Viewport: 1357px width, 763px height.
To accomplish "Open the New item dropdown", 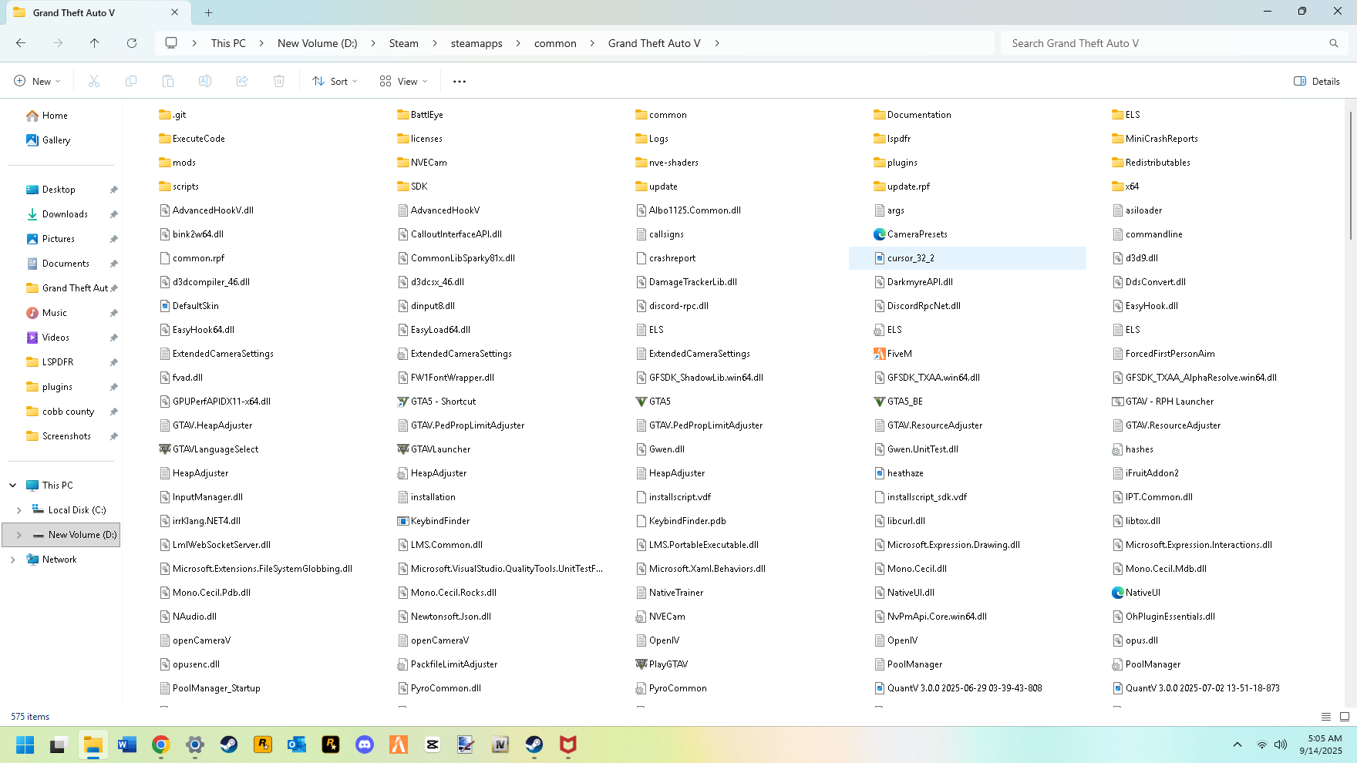I will point(37,81).
